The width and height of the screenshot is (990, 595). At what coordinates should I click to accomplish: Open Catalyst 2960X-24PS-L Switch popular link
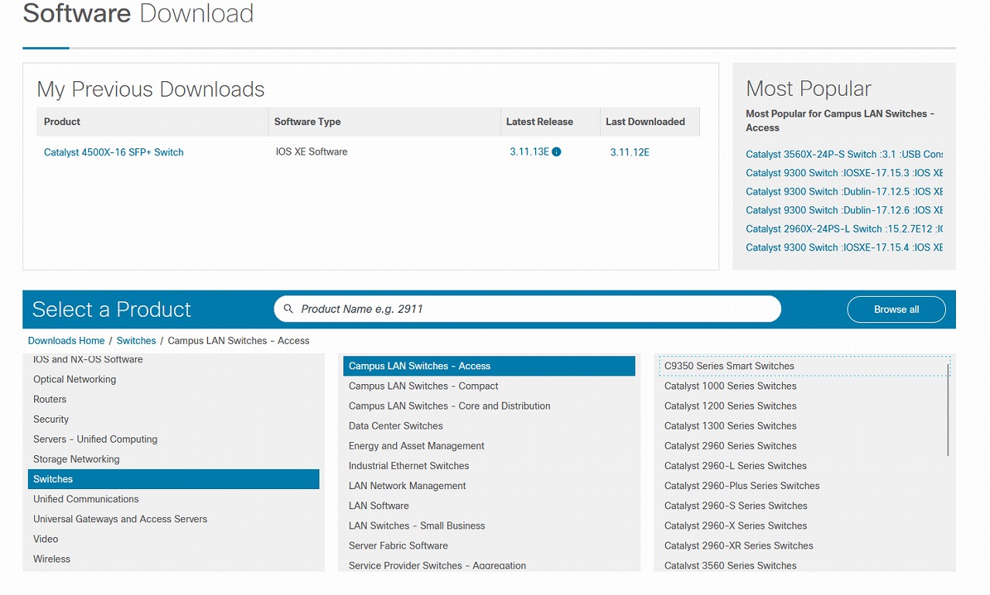tap(843, 229)
